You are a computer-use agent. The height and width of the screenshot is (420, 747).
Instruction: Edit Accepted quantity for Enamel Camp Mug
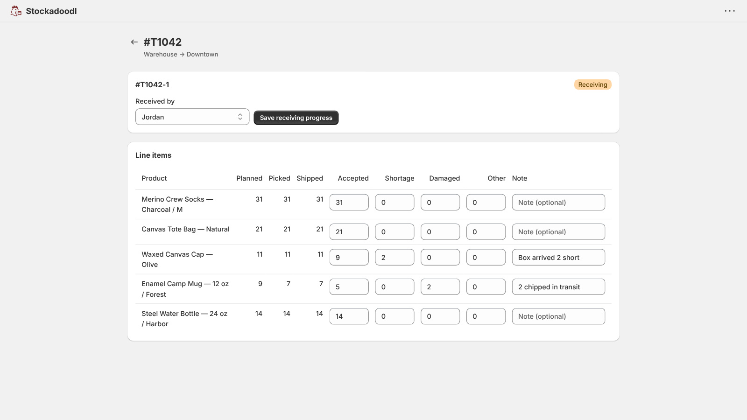pos(349,287)
